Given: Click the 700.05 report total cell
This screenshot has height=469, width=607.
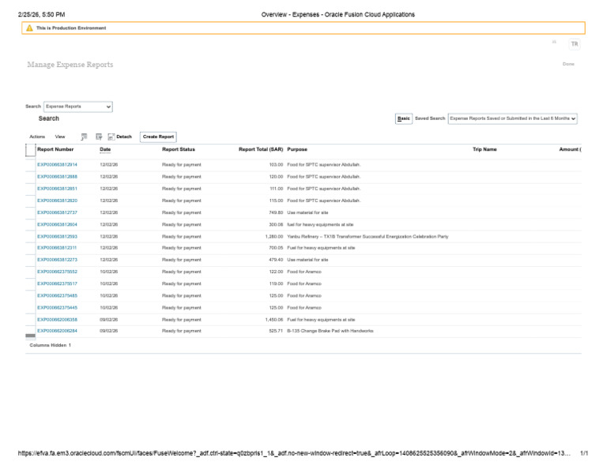Looking at the screenshot, I should tap(276, 248).
